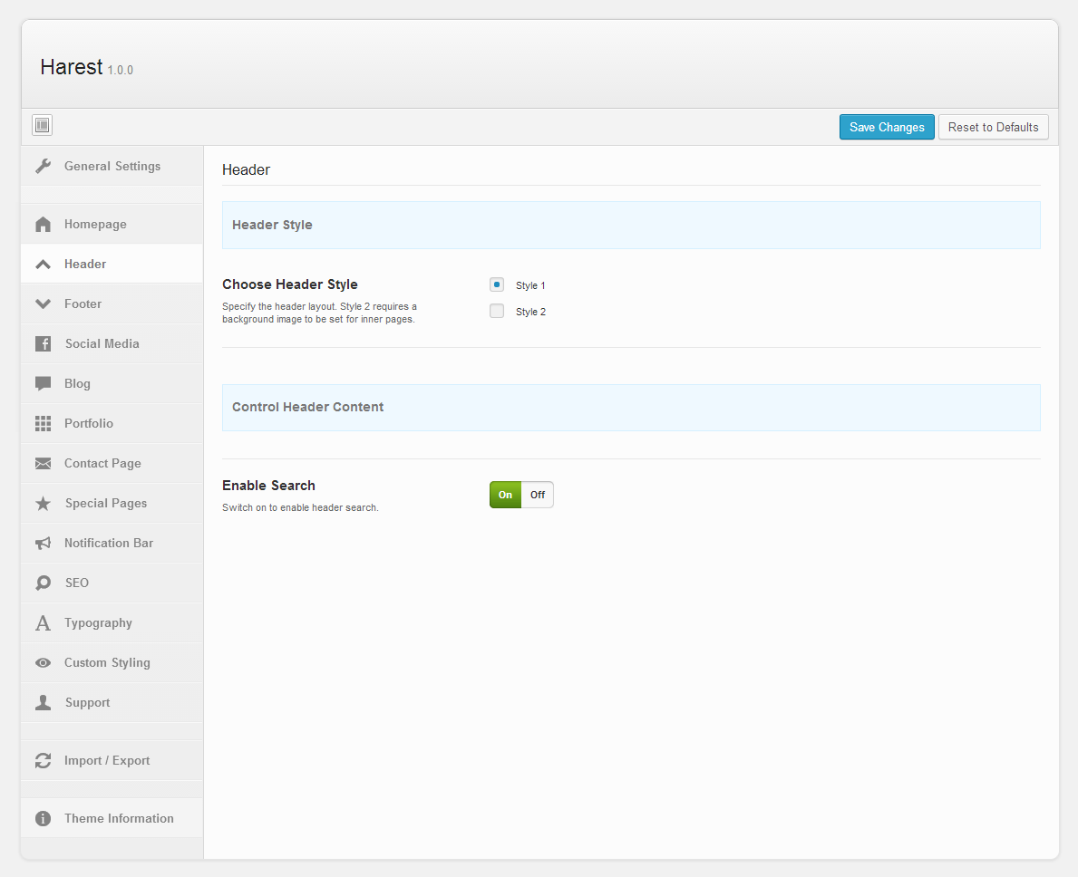Screen dimensions: 1078x877
Task: Open the Import / Export section
Action: click(x=107, y=761)
